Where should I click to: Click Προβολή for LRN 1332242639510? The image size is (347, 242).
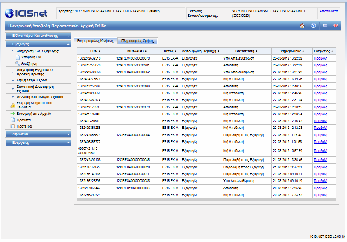(321, 59)
